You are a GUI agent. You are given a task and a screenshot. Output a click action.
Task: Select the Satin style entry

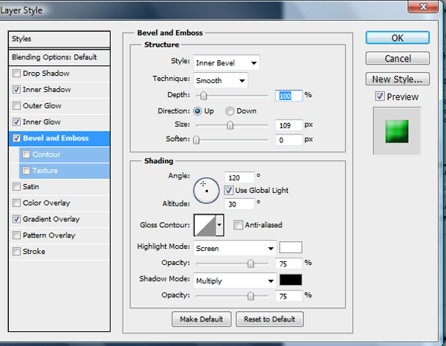(x=30, y=186)
